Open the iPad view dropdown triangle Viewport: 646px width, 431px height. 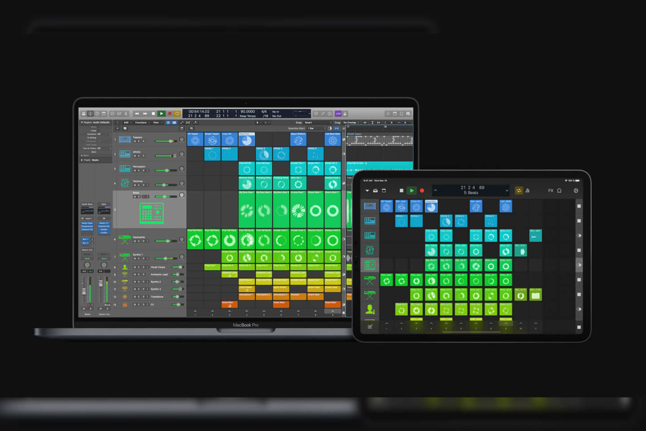[367, 191]
